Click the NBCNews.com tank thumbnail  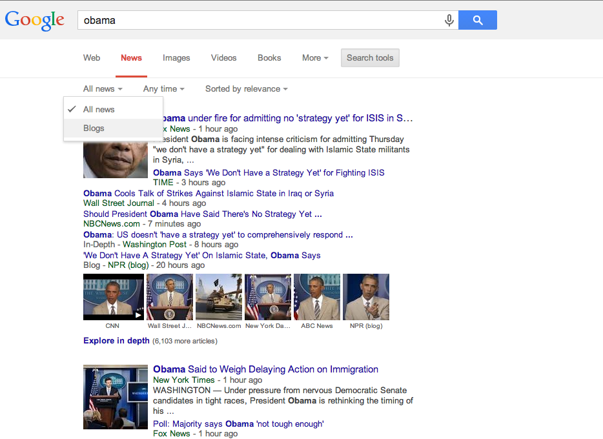coord(219,297)
